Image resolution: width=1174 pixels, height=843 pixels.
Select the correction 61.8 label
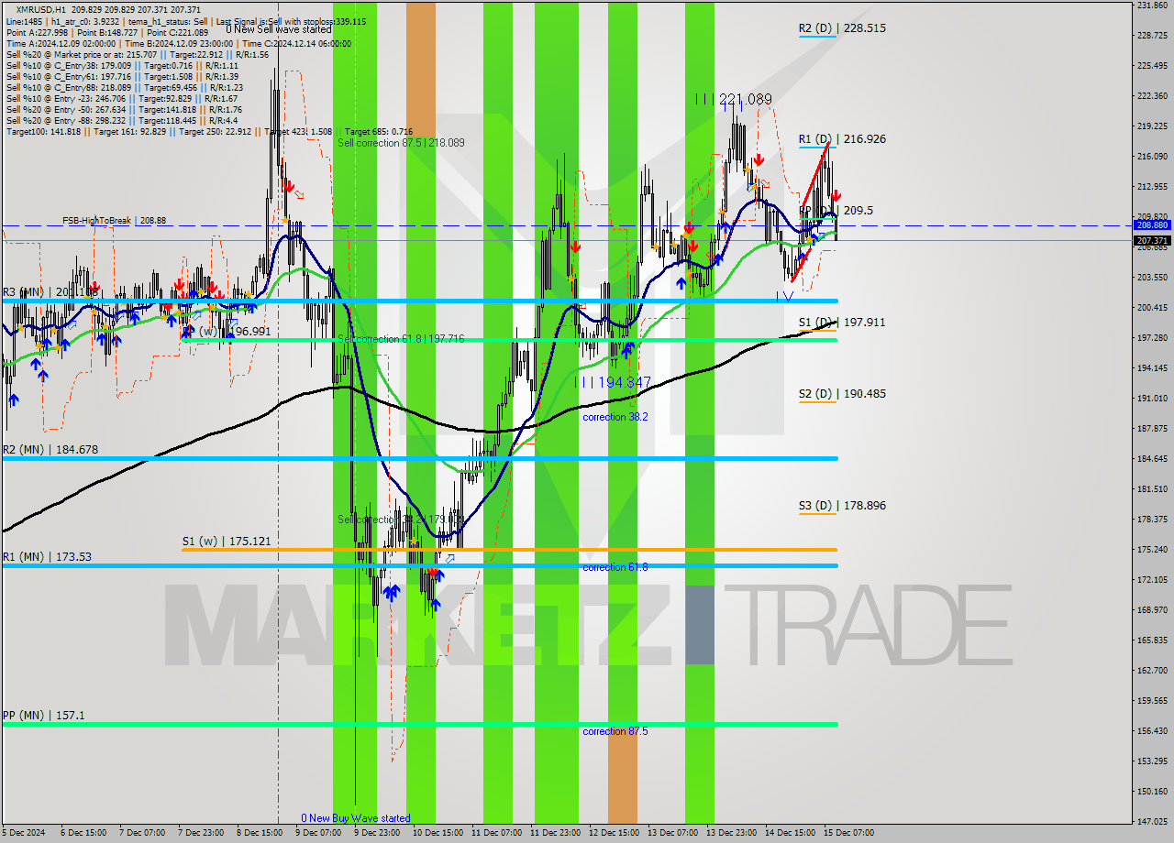(615, 567)
